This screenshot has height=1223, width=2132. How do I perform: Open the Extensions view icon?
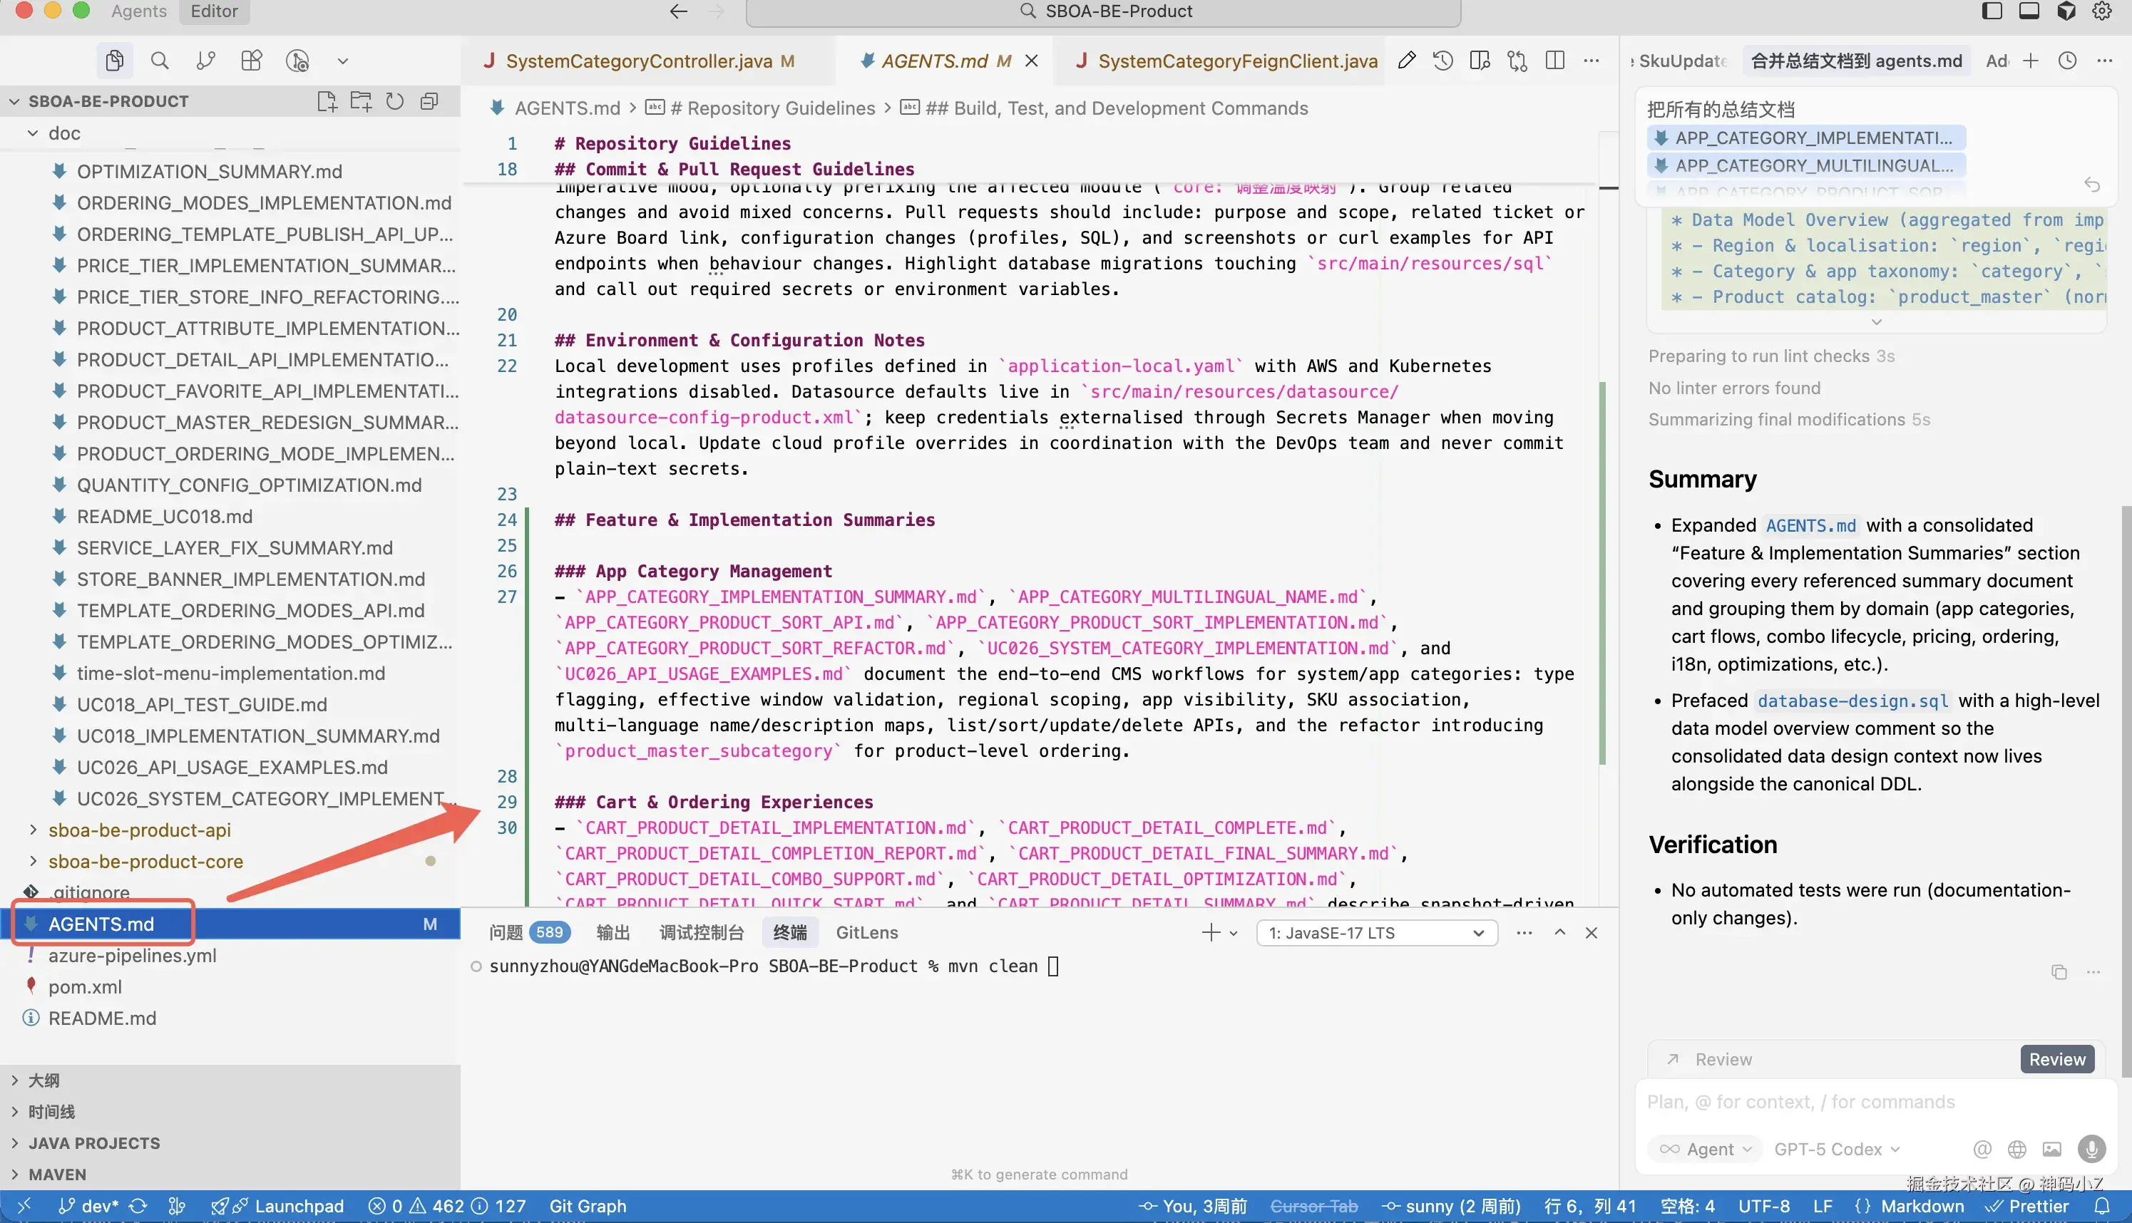click(251, 61)
